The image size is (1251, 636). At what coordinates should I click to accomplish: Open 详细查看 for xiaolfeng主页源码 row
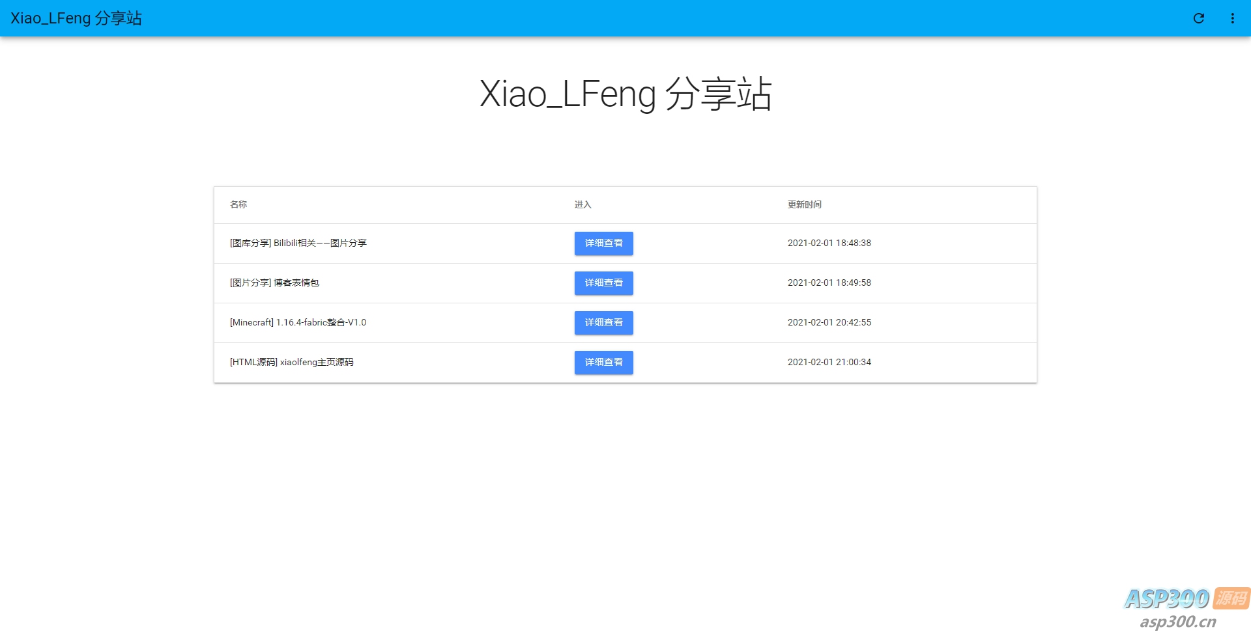tap(603, 363)
